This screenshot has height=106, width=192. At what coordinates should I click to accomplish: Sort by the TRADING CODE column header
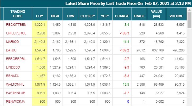click(18, 14)
